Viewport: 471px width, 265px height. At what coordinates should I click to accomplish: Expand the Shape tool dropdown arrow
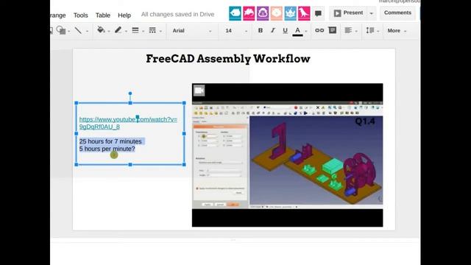point(68,31)
